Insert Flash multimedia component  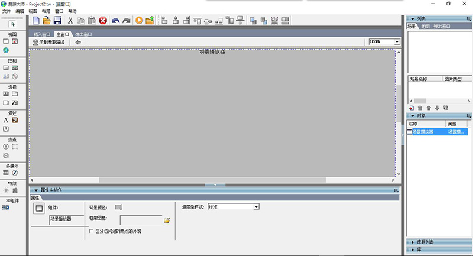pos(15,173)
